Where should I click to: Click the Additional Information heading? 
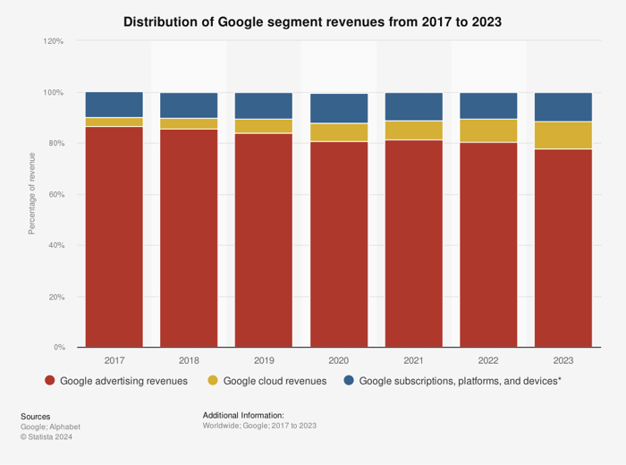coord(243,416)
